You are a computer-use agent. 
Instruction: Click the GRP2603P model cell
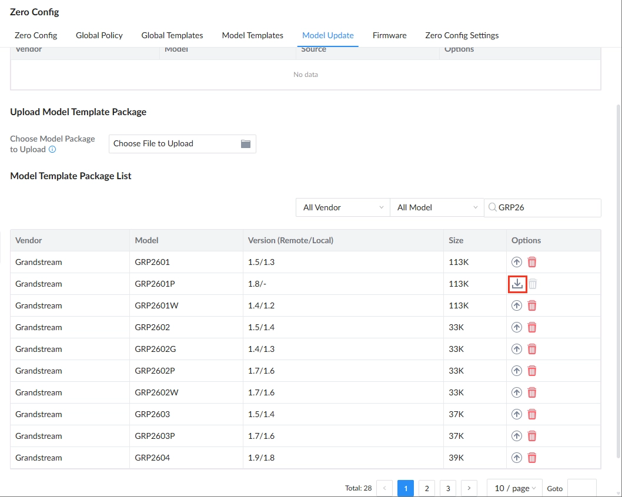pos(186,436)
